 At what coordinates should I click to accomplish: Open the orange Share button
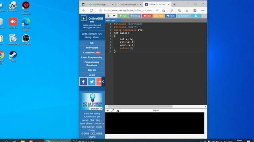[159, 16]
